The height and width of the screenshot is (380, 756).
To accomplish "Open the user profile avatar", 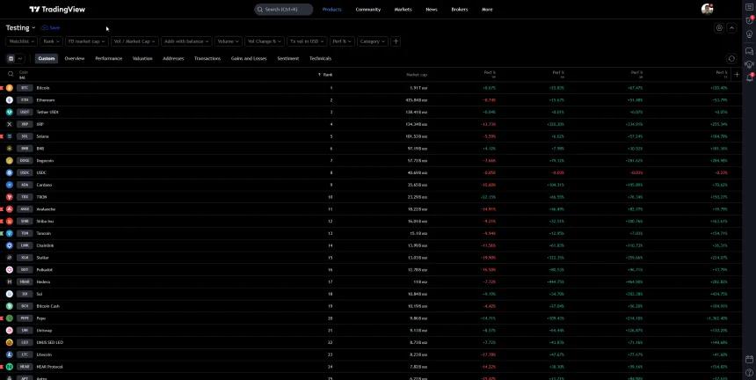I will click(707, 9).
